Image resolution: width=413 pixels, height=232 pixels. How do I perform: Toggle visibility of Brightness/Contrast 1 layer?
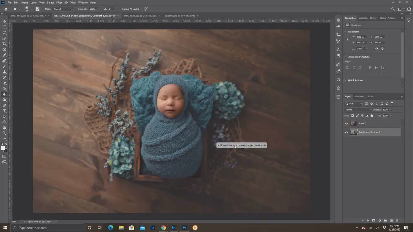click(347, 132)
